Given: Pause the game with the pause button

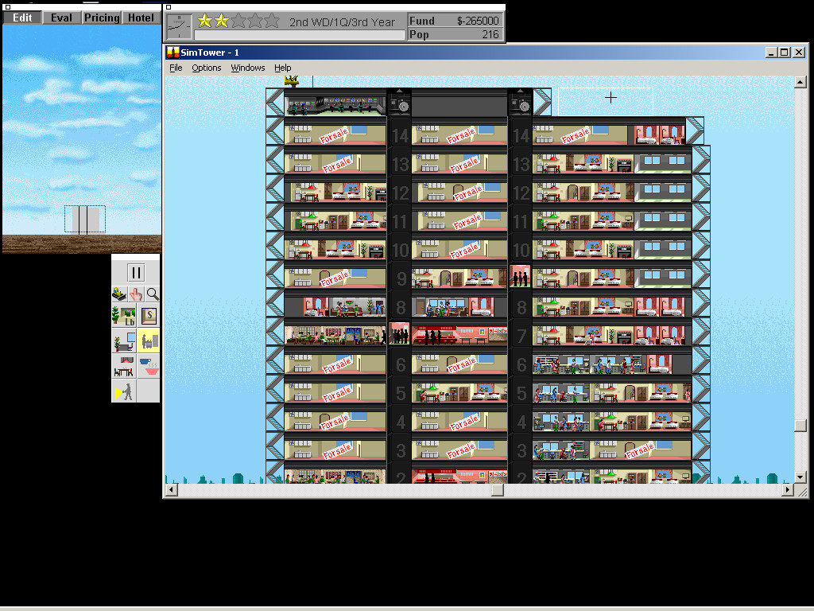Looking at the screenshot, I should point(135,273).
